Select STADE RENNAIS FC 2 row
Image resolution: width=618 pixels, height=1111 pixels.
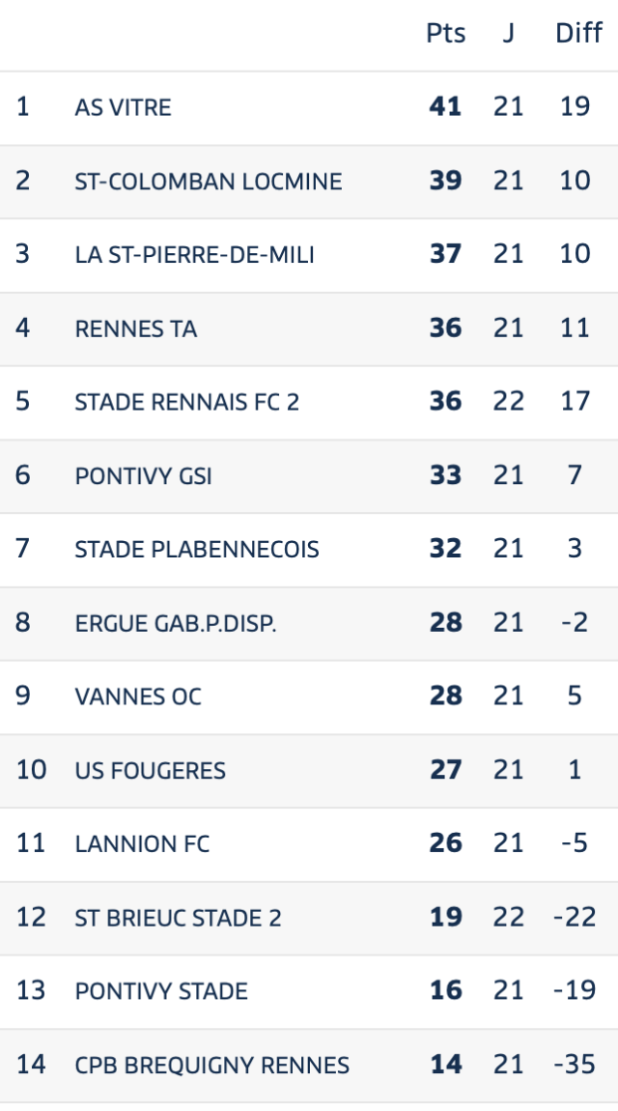click(x=309, y=403)
